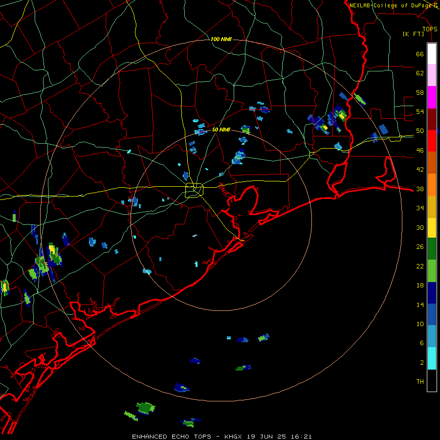Click the NEXLAB-College of DuPage text

(x=392, y=5)
